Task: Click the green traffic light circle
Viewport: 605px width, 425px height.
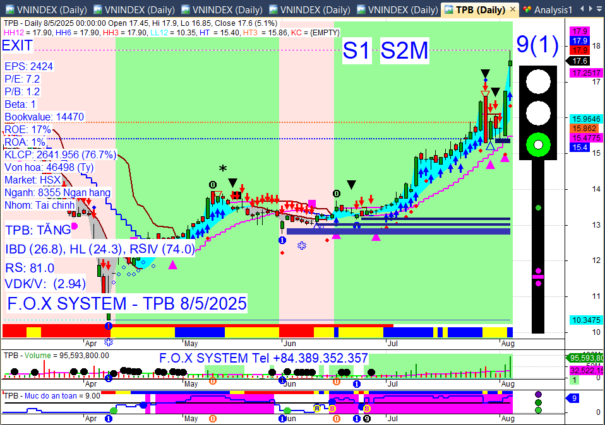Action: tap(538, 145)
